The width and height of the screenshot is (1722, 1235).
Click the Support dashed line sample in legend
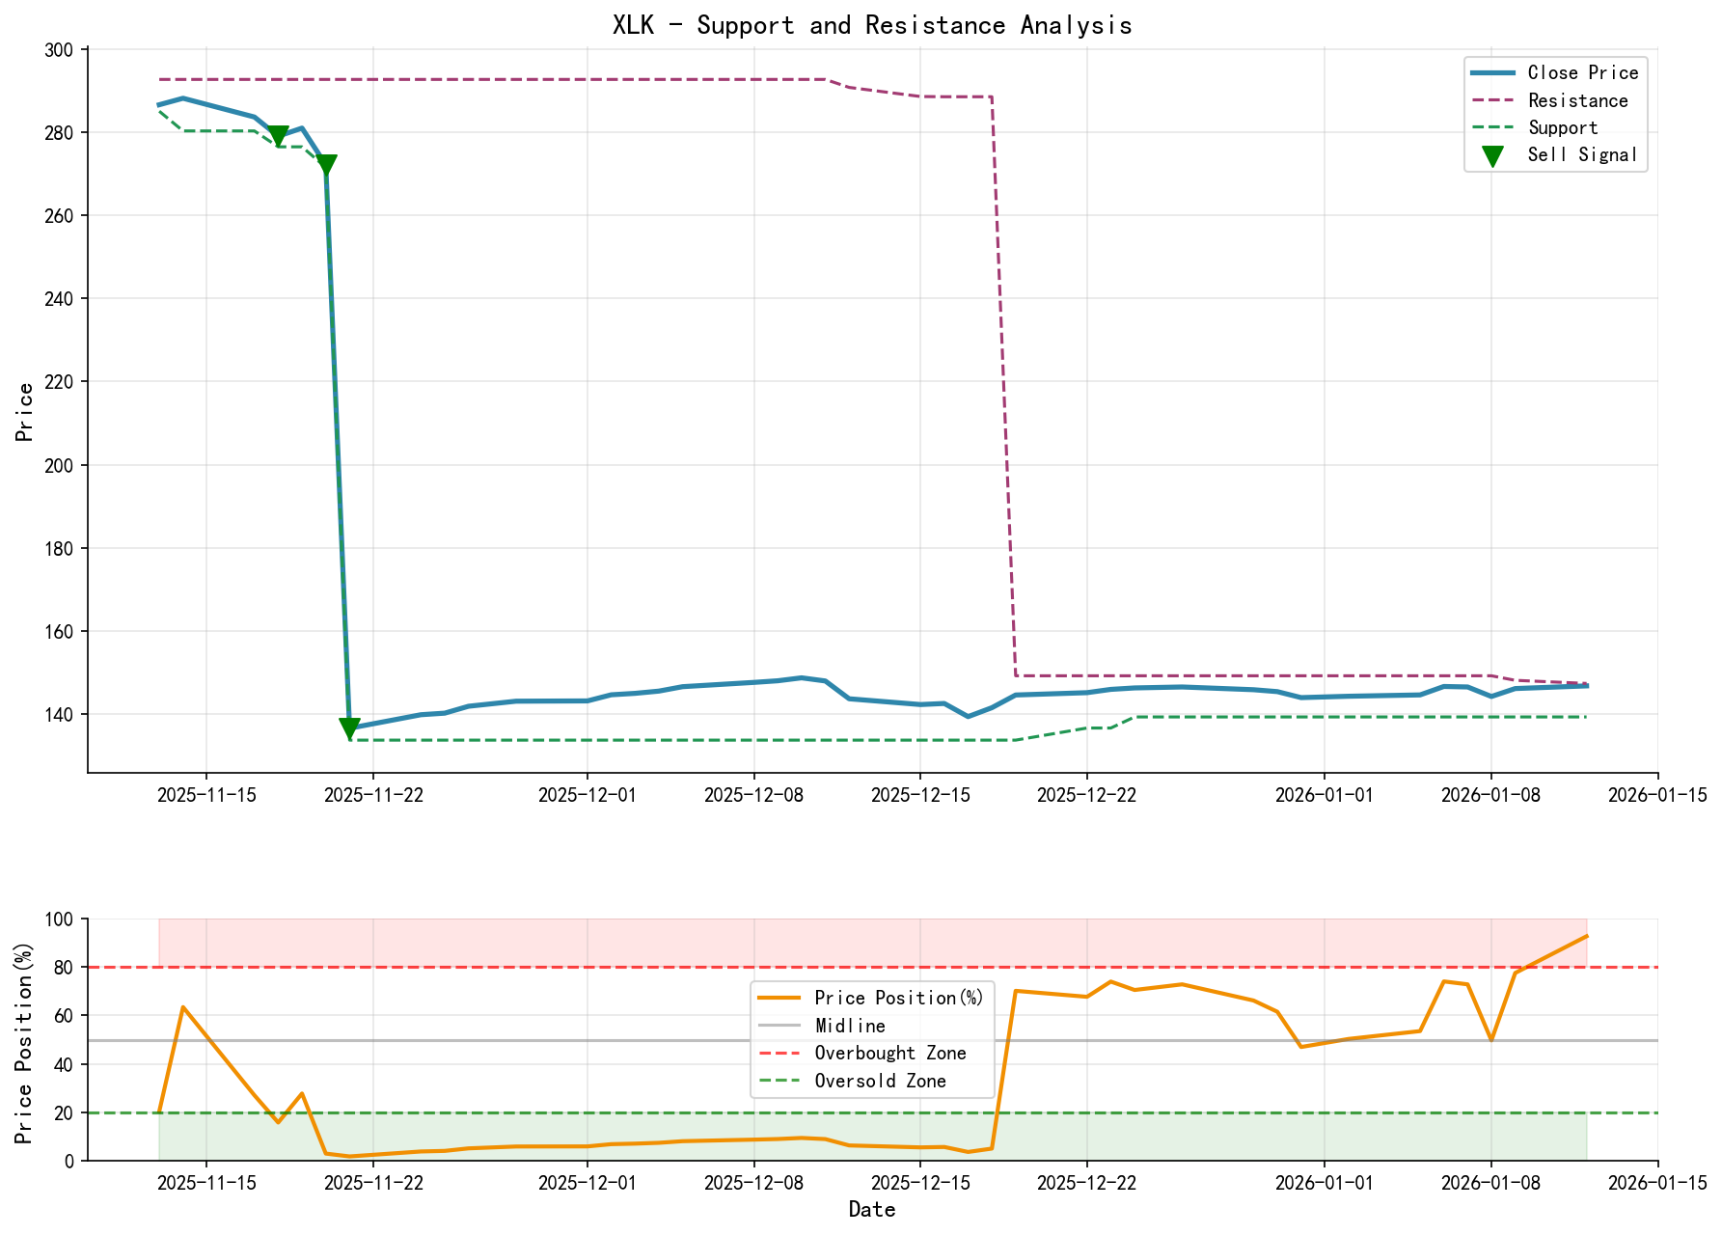1491,127
